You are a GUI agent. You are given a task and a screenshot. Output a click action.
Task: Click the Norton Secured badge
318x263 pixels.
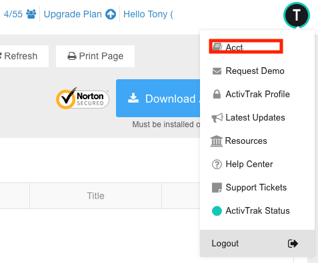pos(83,98)
